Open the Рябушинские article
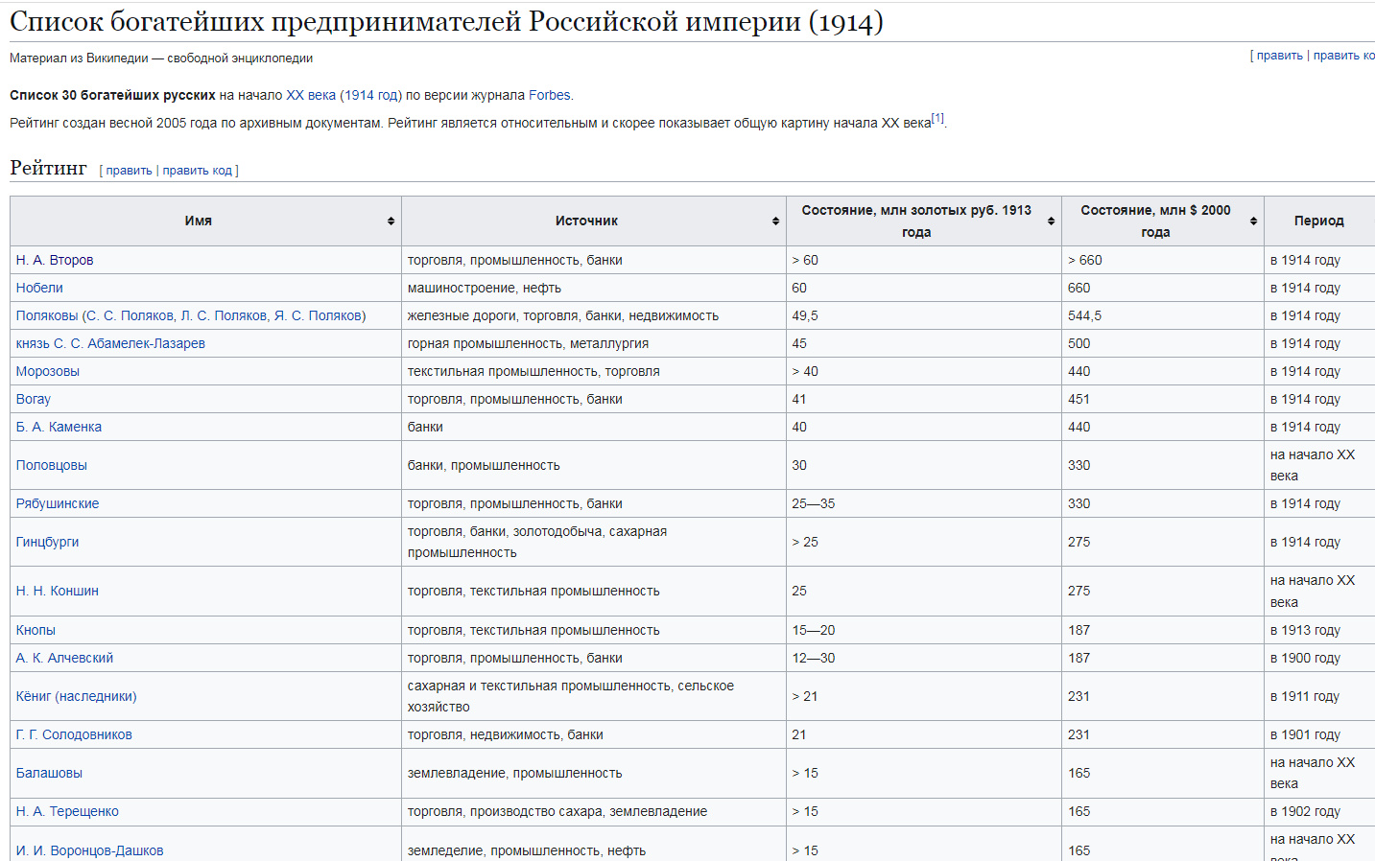 (58, 503)
